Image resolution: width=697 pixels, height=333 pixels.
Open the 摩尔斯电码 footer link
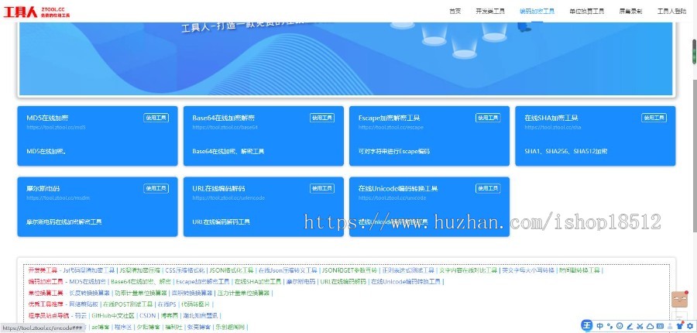coord(300,281)
